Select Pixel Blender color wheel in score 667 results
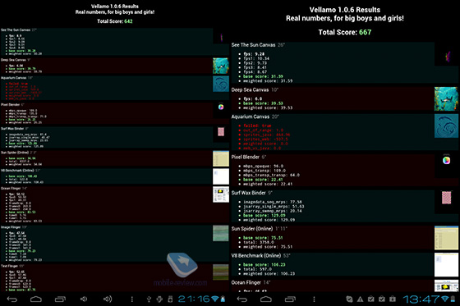Viewport: 460px width, 306px height. [446, 160]
